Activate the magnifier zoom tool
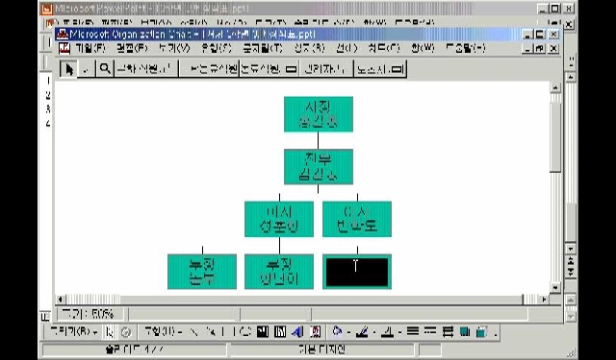Image resolution: width=616 pixels, height=360 pixels. (x=105, y=69)
